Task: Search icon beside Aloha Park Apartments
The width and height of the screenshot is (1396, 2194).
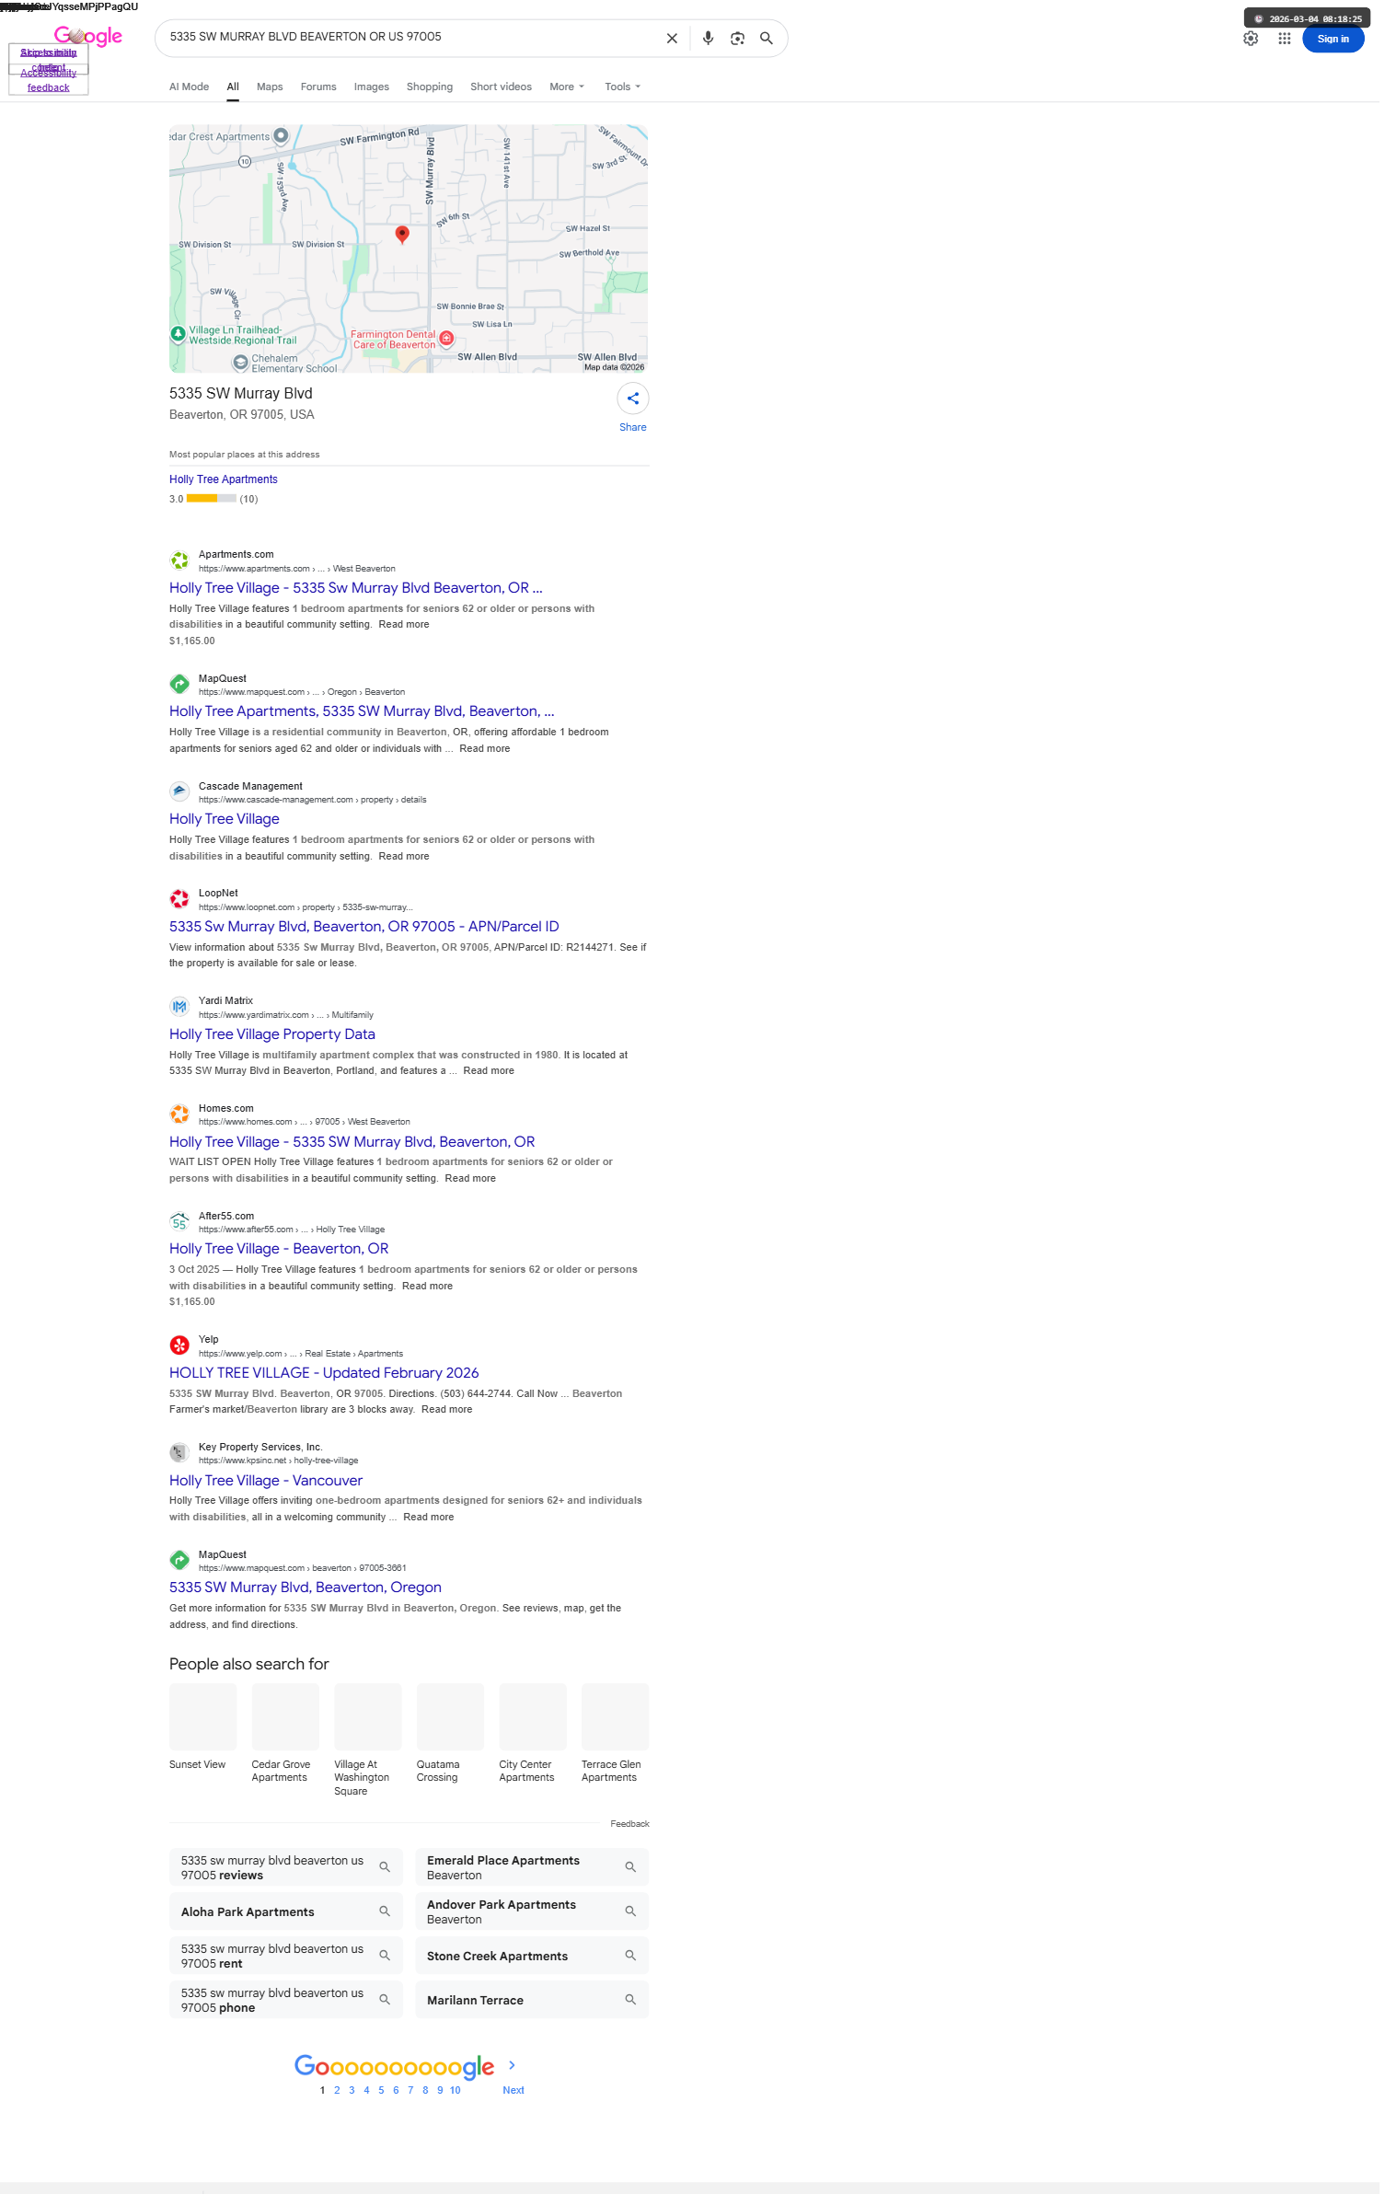Action: pyautogui.click(x=385, y=1911)
